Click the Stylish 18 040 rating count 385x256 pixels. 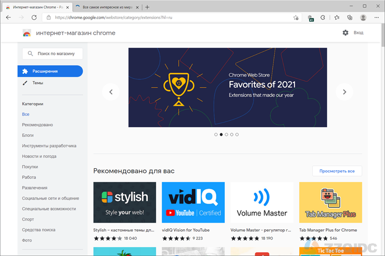pos(130,239)
